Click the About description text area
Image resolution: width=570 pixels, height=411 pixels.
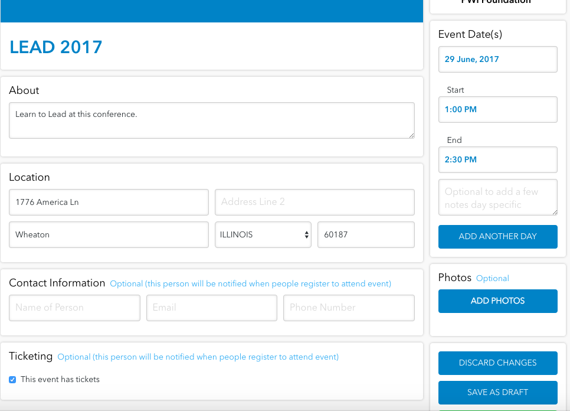point(211,120)
